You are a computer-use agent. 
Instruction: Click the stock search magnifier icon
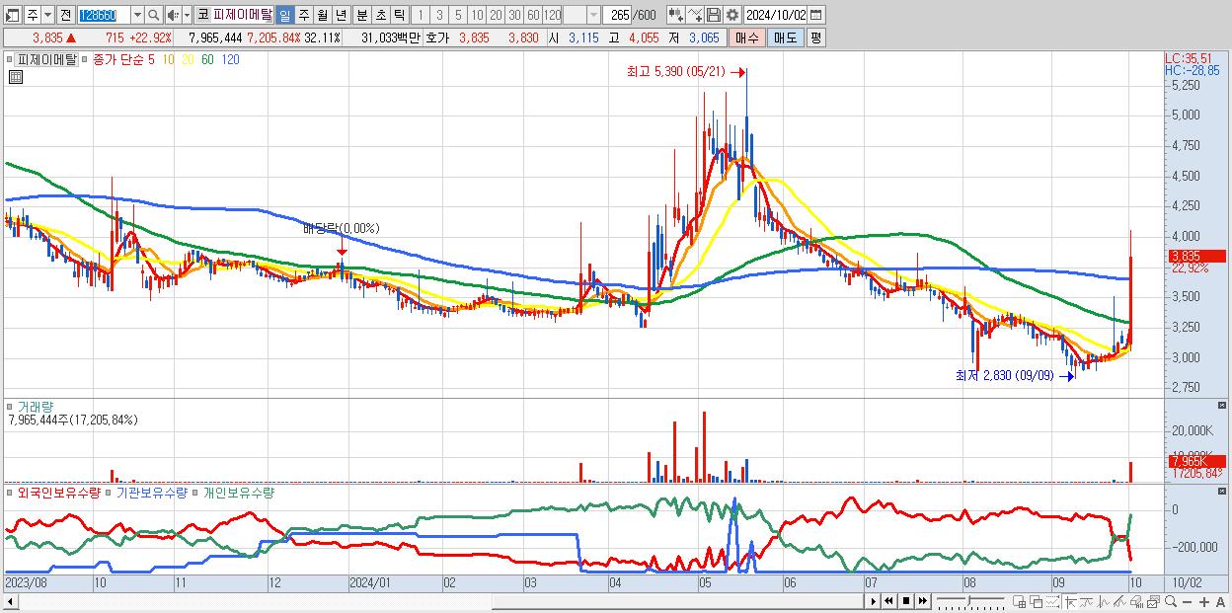[153, 15]
